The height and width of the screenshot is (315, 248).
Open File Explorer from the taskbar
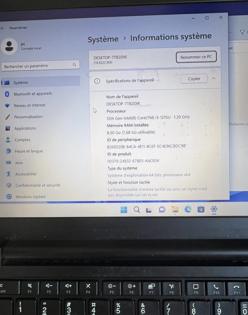pos(175,209)
